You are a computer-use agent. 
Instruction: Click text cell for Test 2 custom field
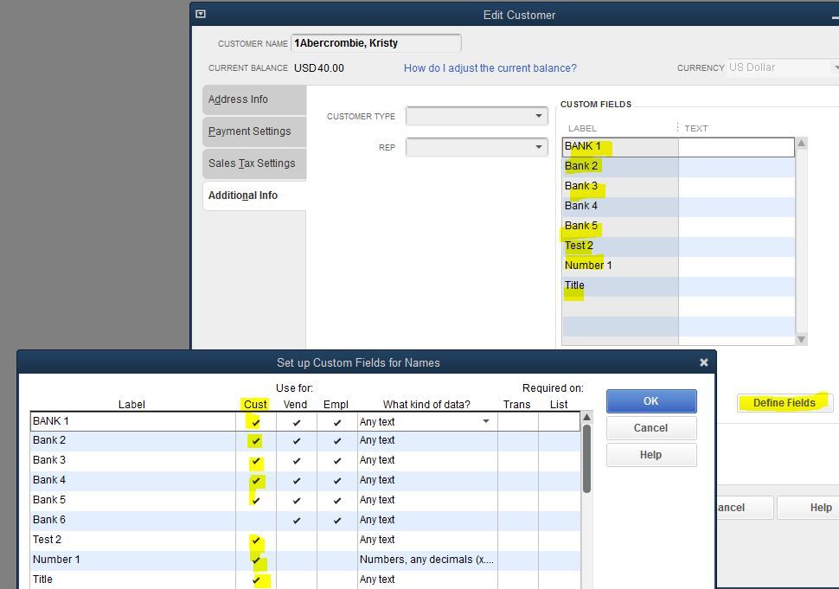pyautogui.click(x=736, y=246)
